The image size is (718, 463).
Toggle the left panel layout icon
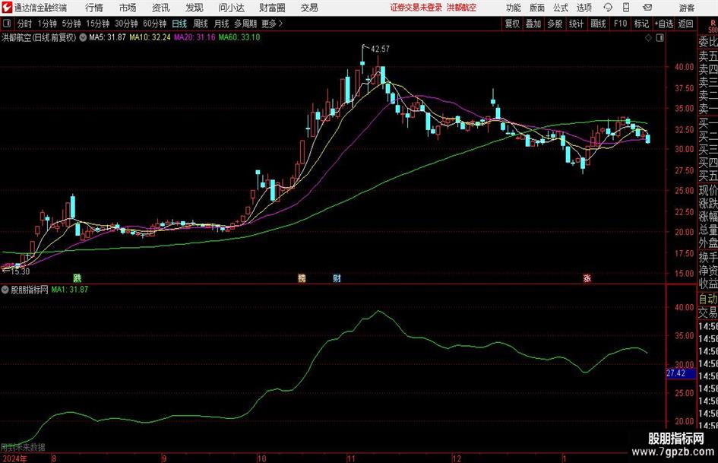click(x=7, y=24)
